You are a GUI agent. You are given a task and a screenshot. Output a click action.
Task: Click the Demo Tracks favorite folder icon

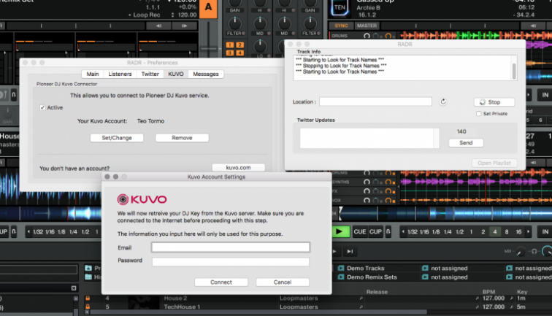click(x=341, y=268)
